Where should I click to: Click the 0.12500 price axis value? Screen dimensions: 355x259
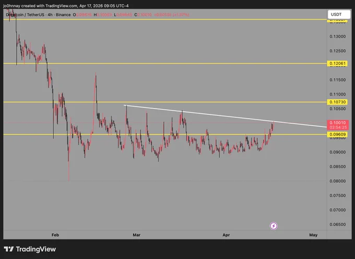(x=338, y=51)
